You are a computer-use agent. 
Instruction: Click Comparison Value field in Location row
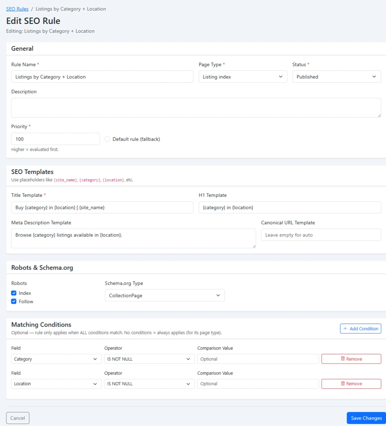258,384
